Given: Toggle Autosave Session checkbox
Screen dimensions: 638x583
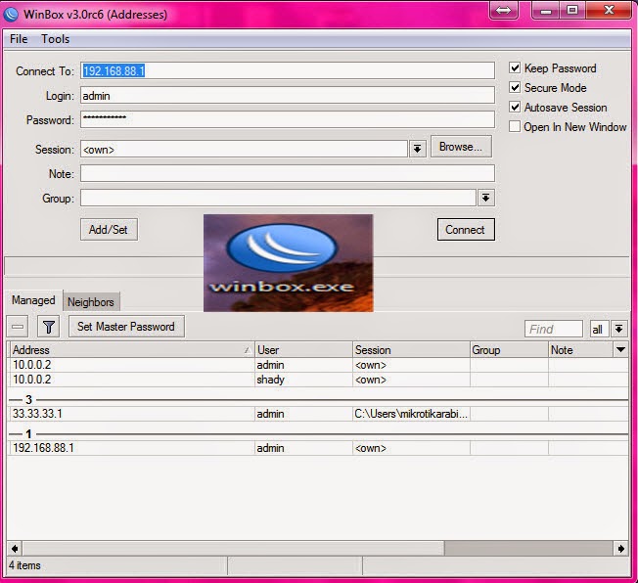Looking at the screenshot, I should pos(515,107).
